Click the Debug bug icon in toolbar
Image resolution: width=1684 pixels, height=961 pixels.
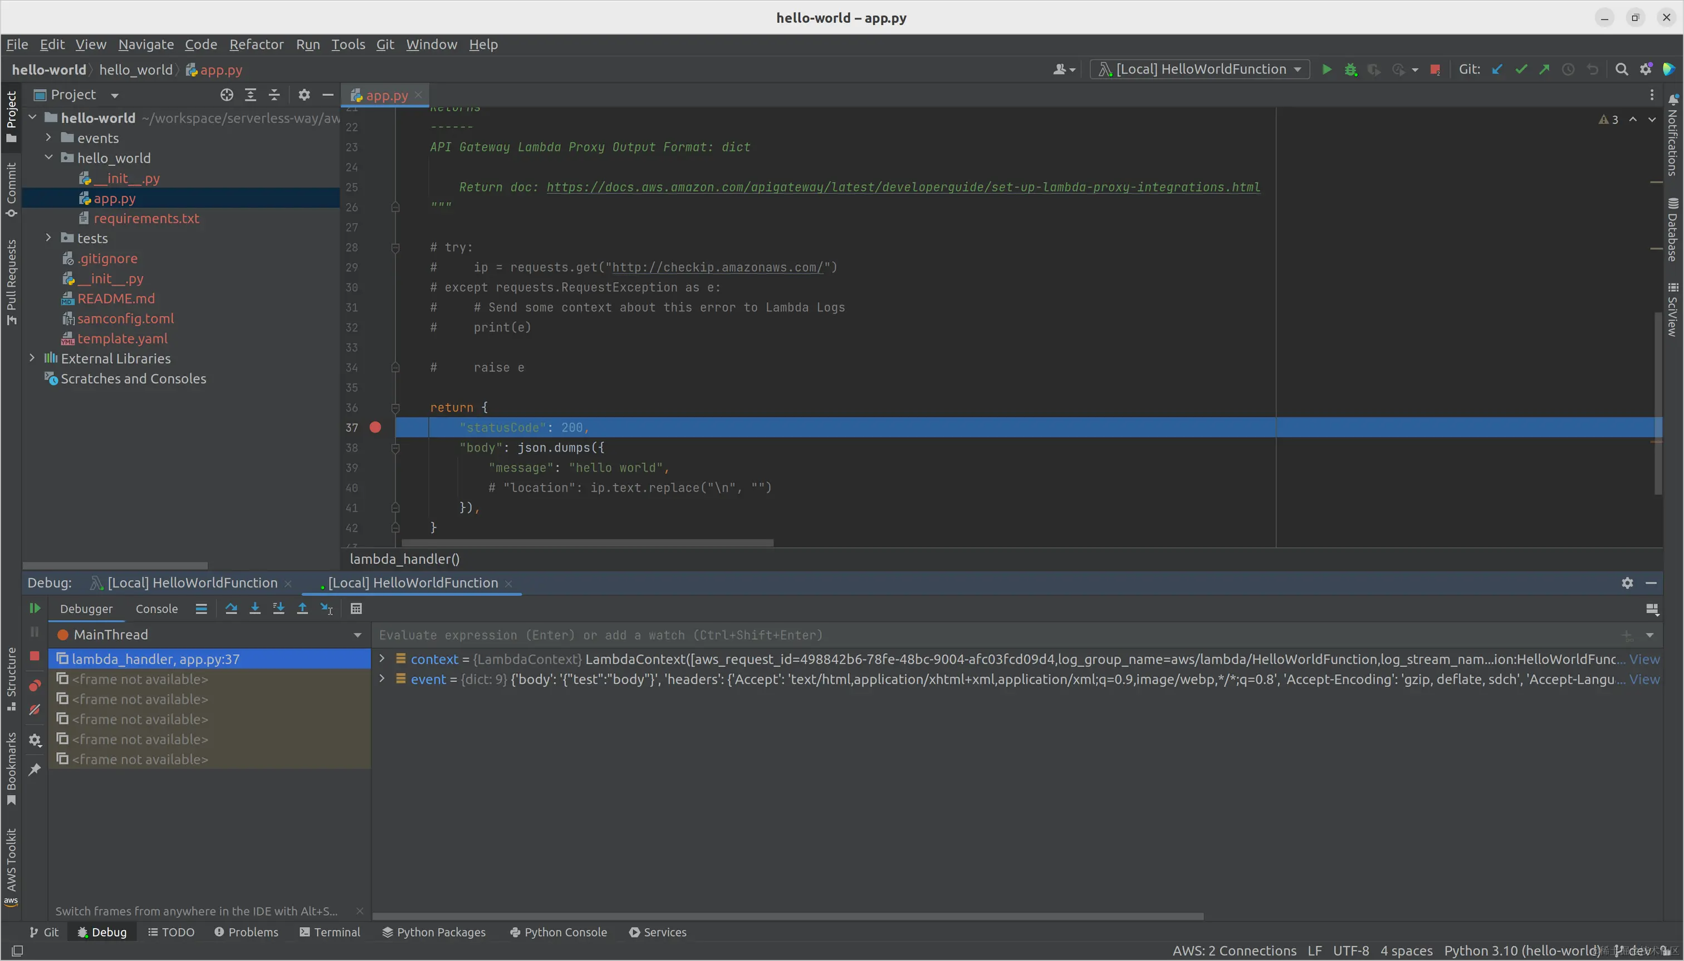click(x=1350, y=69)
